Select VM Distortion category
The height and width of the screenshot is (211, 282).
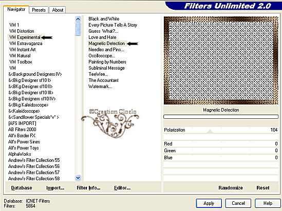(x=22, y=31)
